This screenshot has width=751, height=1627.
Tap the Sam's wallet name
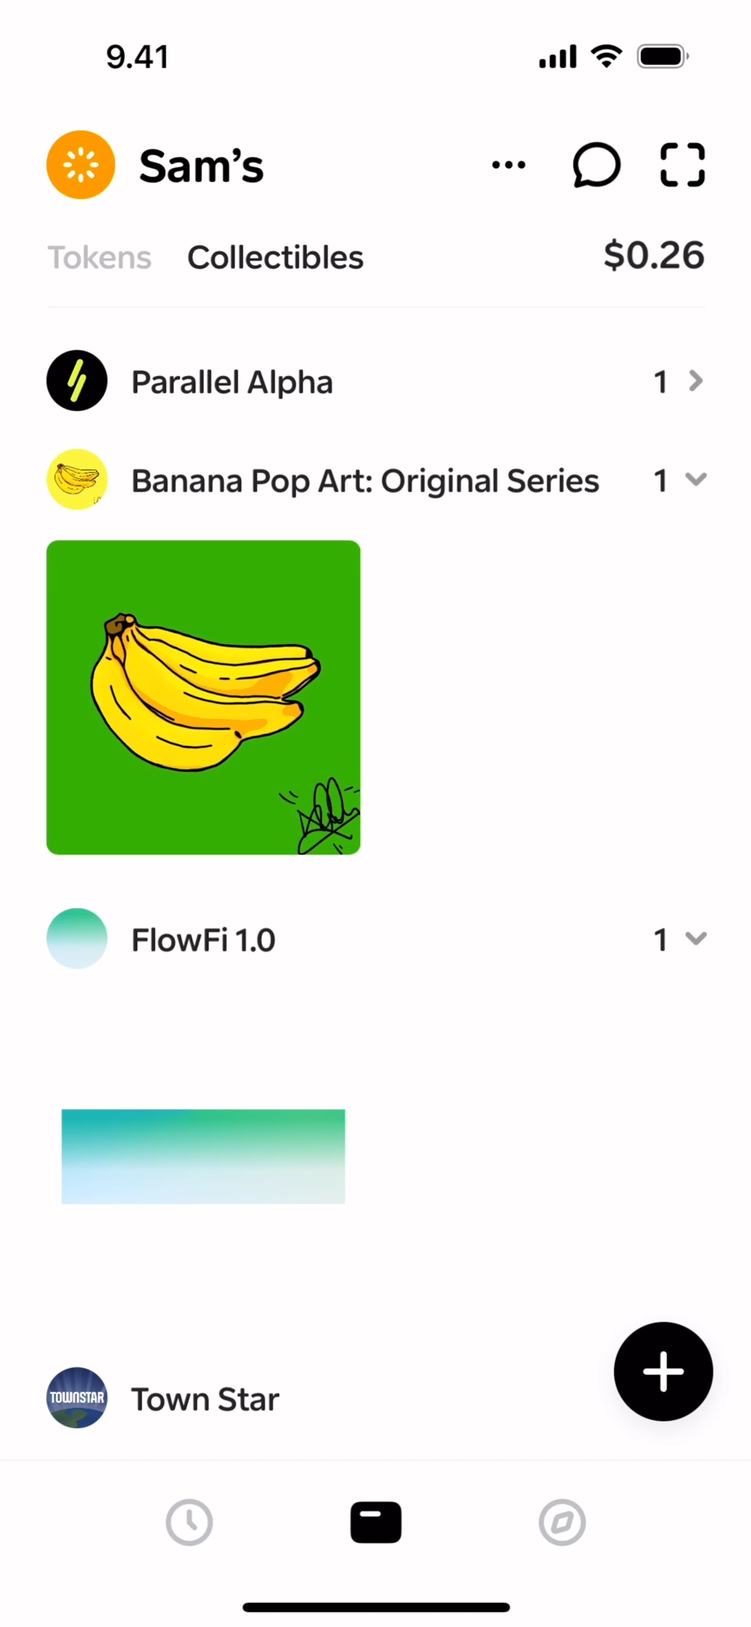(x=201, y=166)
